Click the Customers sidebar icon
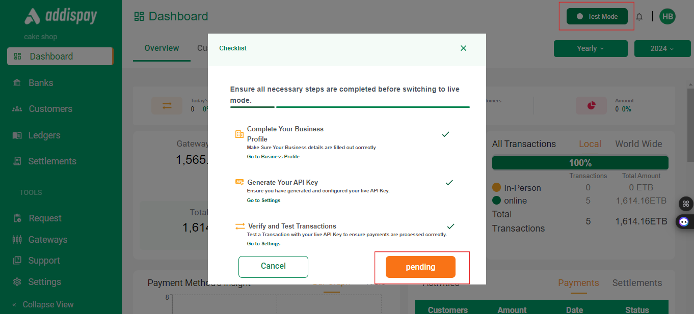 17,109
